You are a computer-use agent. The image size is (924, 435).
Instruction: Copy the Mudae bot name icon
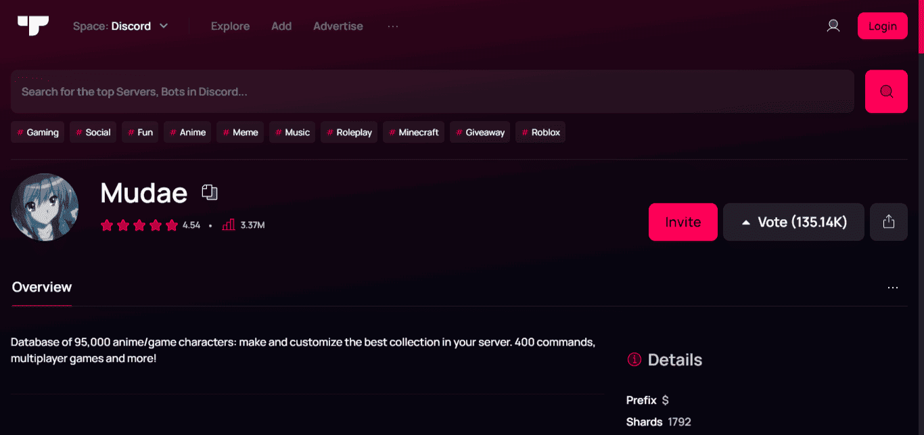pyautogui.click(x=210, y=192)
